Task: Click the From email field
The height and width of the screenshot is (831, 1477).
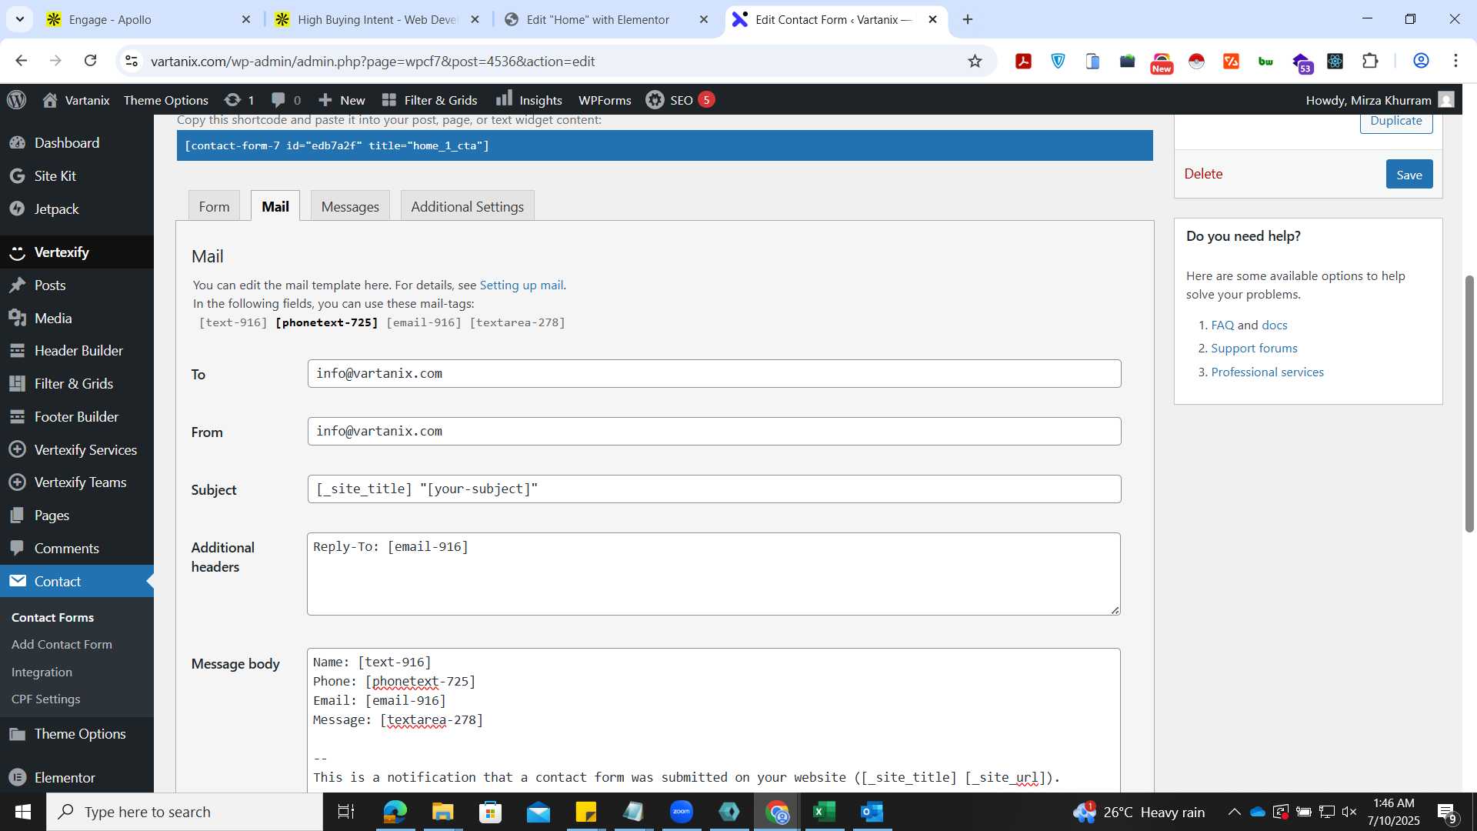Action: (714, 431)
